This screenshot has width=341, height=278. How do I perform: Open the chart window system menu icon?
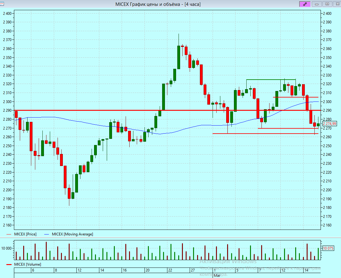2,4
